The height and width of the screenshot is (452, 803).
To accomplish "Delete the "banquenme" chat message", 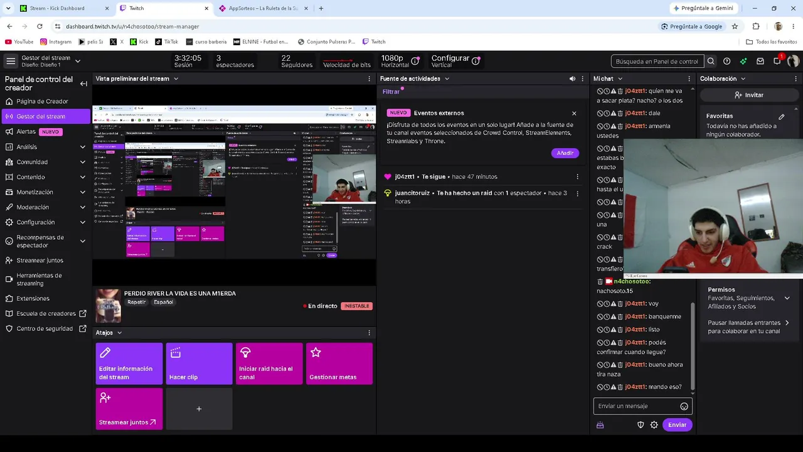I will tap(620, 317).
